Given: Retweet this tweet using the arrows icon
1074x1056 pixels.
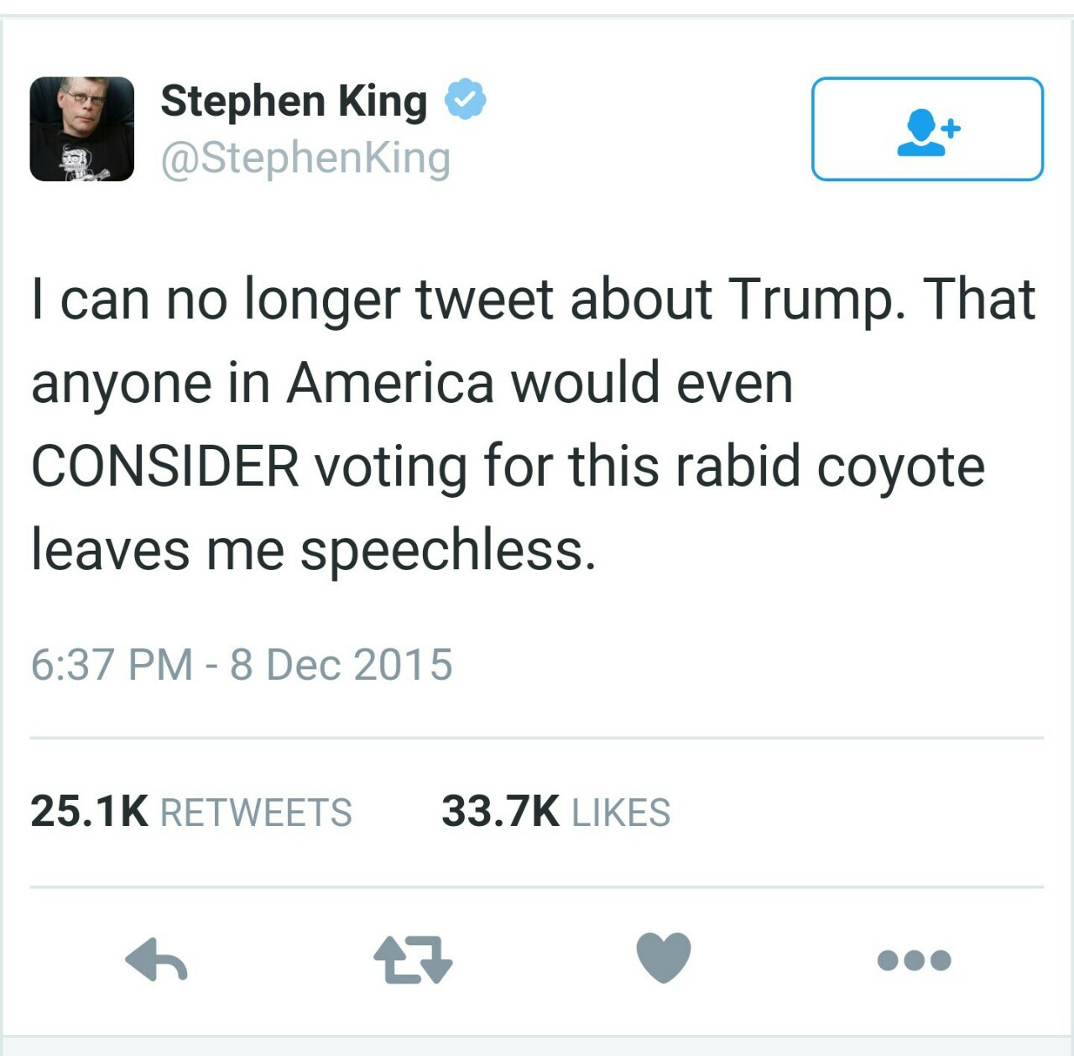Looking at the screenshot, I should click(x=412, y=959).
